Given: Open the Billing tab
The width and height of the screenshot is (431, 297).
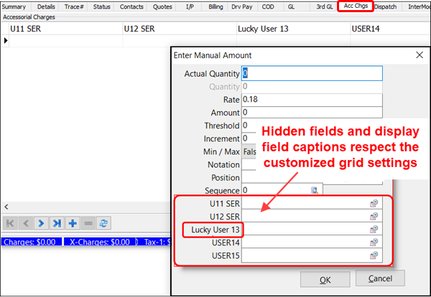Looking at the screenshot, I should tap(215, 6).
